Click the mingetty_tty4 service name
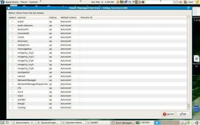Screen dimensions: 200x125 coord(26,61)
